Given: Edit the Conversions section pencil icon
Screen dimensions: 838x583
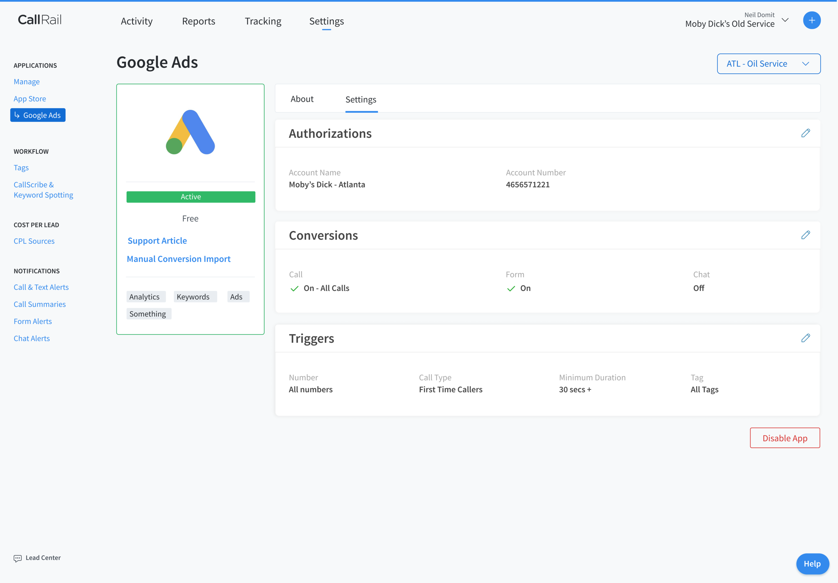Looking at the screenshot, I should click(x=805, y=235).
